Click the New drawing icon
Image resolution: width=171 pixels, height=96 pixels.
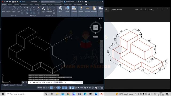(x=7, y=2)
